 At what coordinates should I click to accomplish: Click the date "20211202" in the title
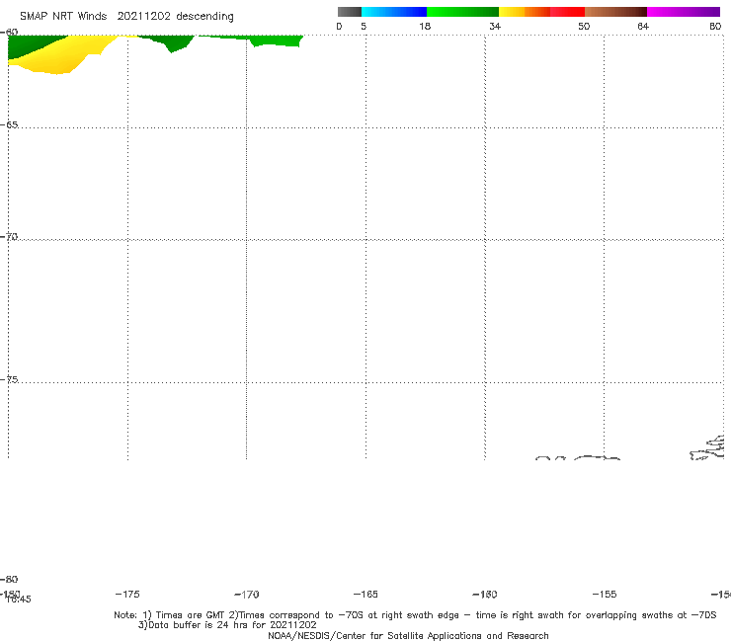[144, 17]
